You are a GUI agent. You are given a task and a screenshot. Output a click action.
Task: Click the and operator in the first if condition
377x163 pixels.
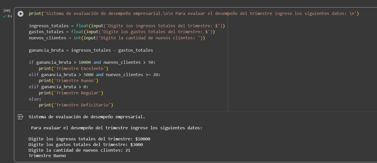coord(97,62)
